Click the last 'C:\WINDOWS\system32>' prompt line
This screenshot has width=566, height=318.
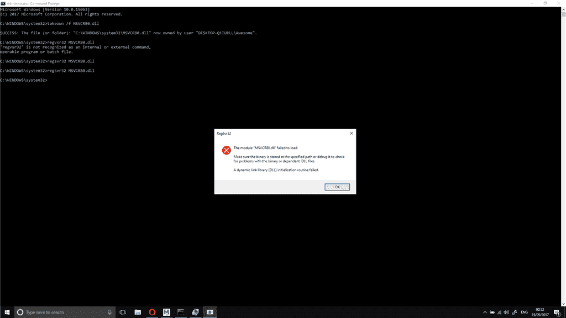click(23, 80)
